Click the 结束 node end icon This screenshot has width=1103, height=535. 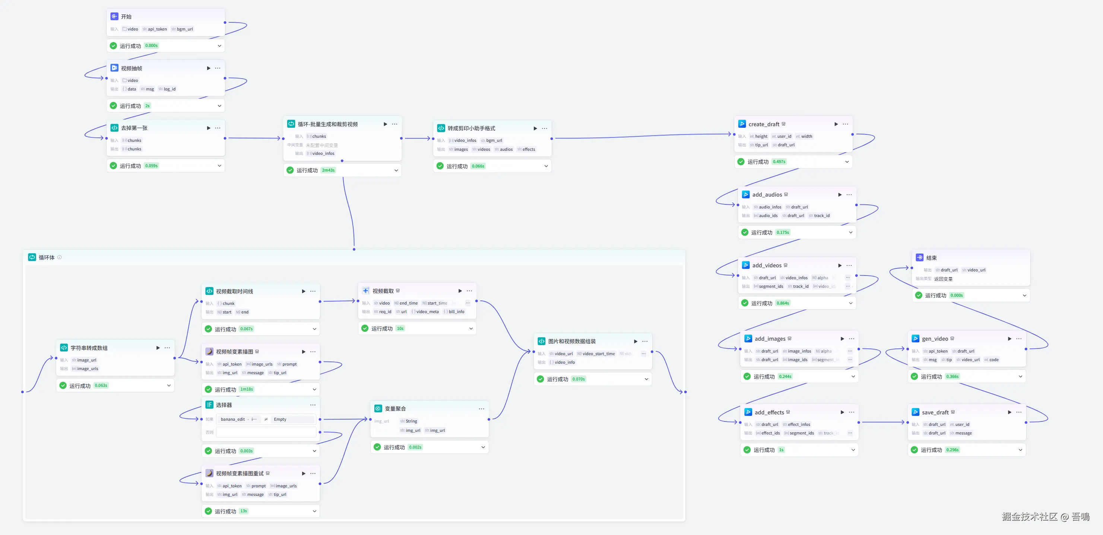pos(919,258)
